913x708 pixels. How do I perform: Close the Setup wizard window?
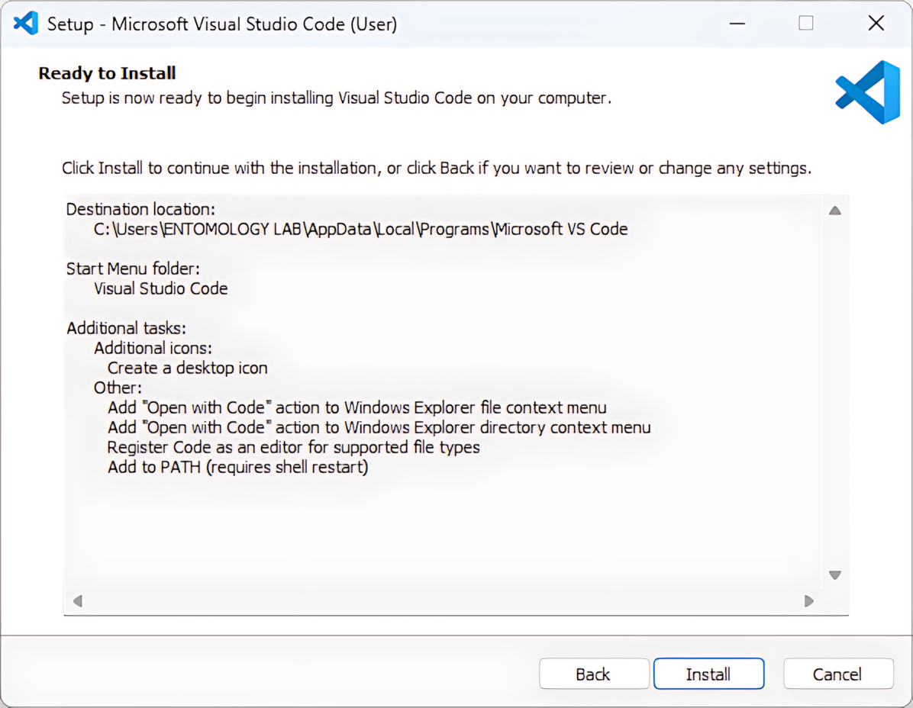[876, 24]
